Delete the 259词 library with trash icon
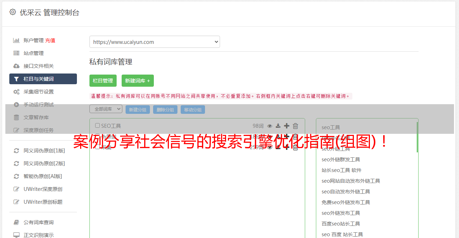Image resolution: width=459 pixels, height=238 pixels. [296, 147]
